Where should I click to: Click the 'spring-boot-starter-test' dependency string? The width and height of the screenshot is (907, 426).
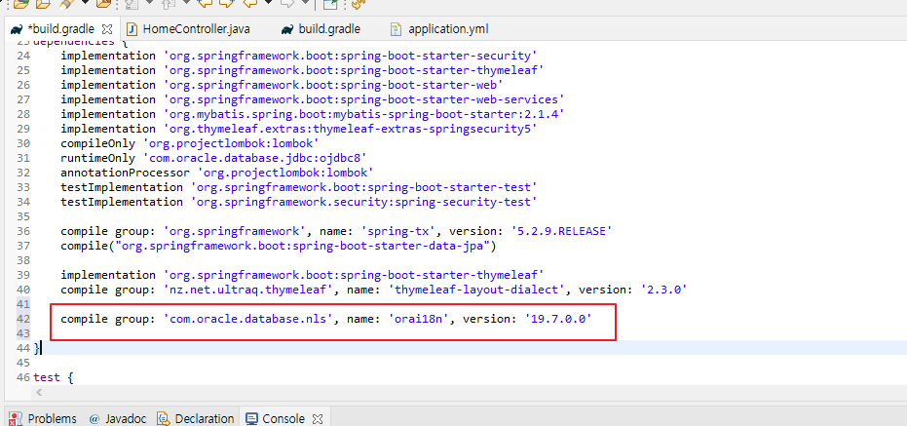[364, 187]
